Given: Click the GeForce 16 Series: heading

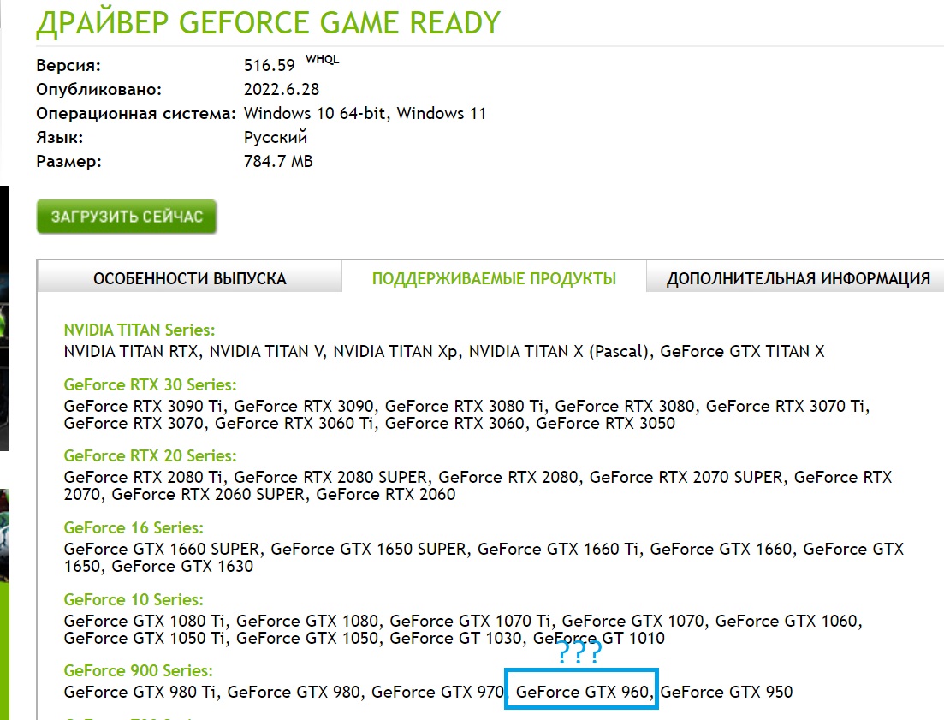Looking at the screenshot, I should (134, 528).
